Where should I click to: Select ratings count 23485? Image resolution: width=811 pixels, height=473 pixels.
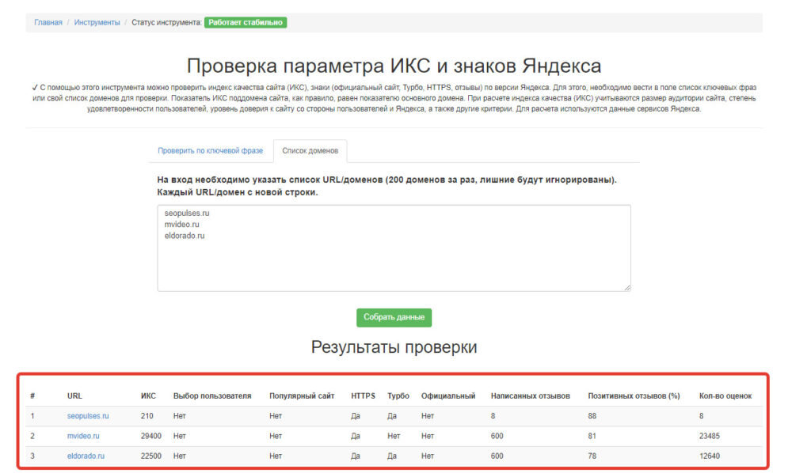[709, 436]
